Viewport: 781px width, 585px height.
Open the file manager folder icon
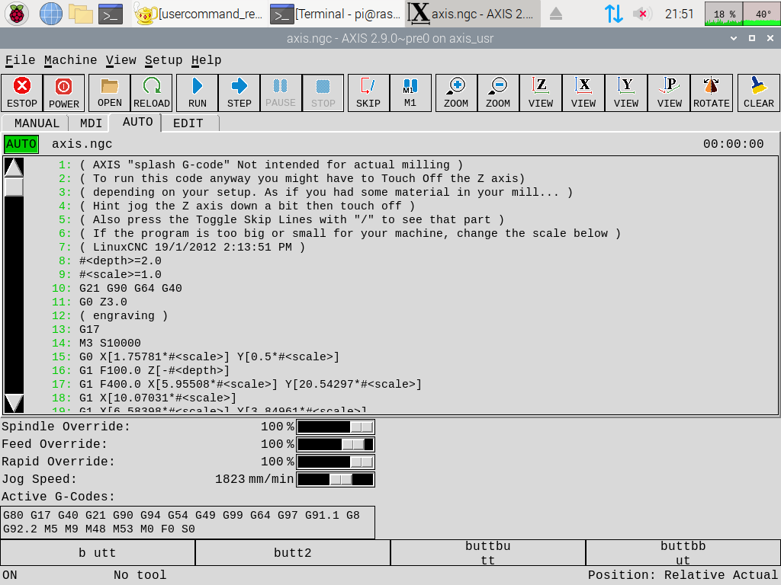pos(81,14)
